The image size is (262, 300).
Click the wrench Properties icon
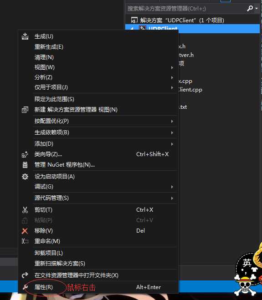click(x=25, y=287)
